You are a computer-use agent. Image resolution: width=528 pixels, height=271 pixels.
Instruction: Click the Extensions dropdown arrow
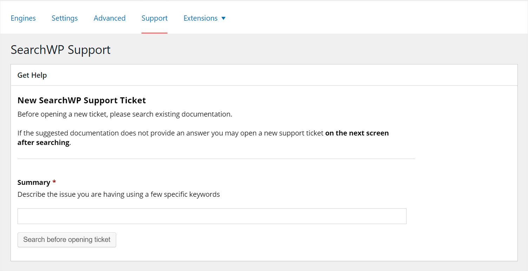[224, 18]
